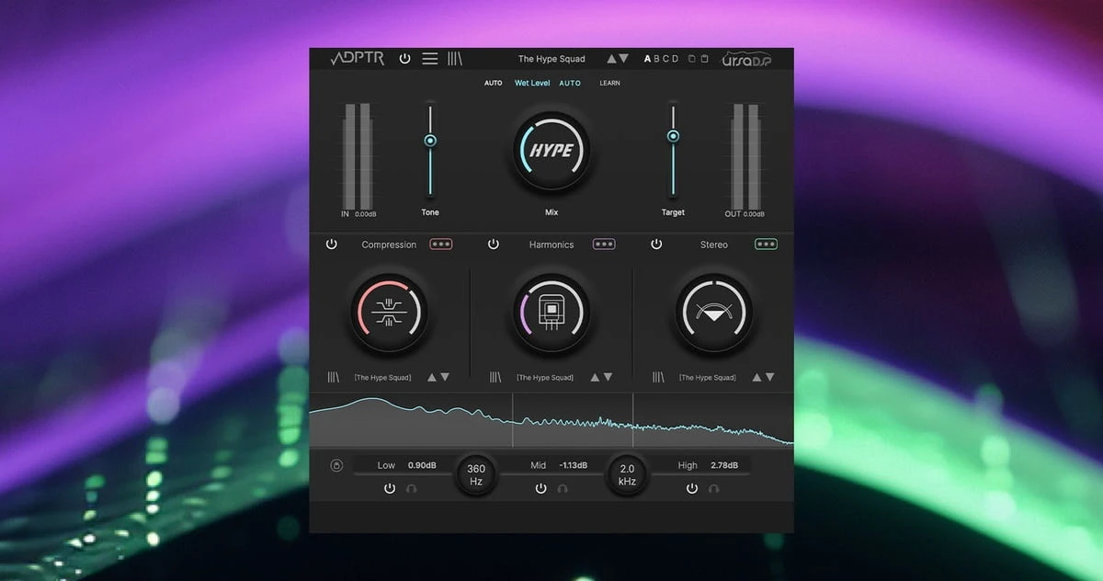Click the HYPE Mix knob
This screenshot has width=1103, height=581.
pos(551,151)
